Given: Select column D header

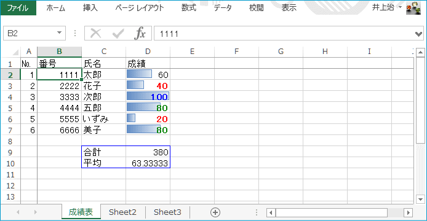Looking at the screenshot, I should point(148,52).
